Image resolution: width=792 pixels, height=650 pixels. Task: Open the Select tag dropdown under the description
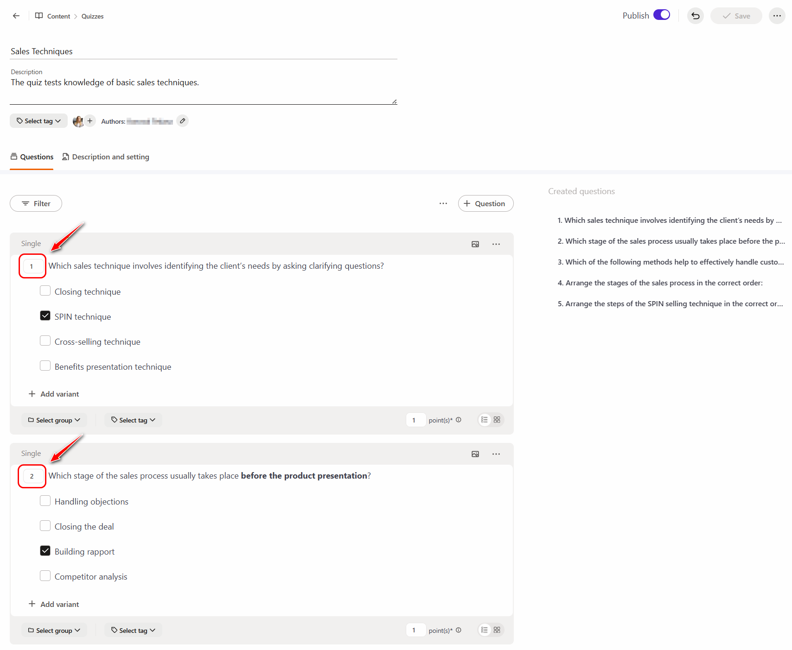(x=38, y=121)
